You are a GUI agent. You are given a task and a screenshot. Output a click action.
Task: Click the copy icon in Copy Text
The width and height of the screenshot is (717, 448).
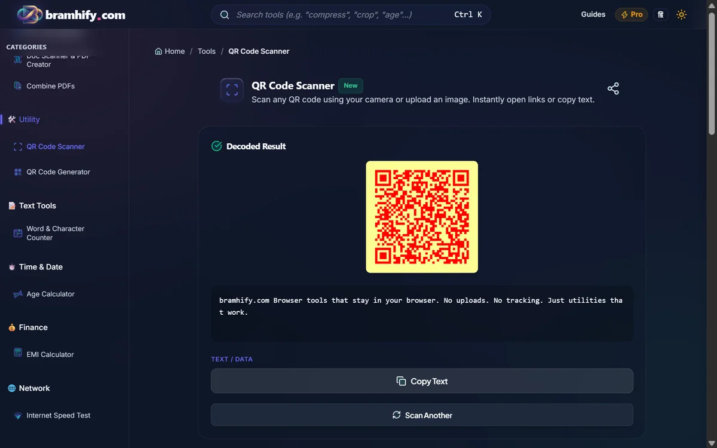402,381
